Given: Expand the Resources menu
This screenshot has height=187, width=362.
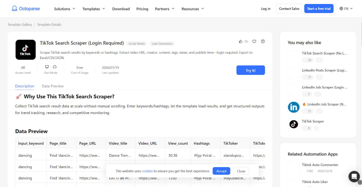Looking at the screenshot, I should tap(193, 9).
